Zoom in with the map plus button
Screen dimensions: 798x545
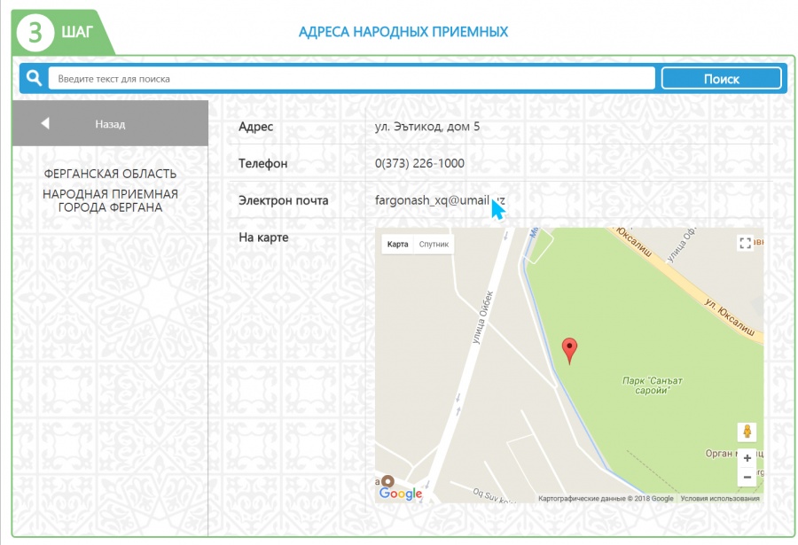[747, 458]
